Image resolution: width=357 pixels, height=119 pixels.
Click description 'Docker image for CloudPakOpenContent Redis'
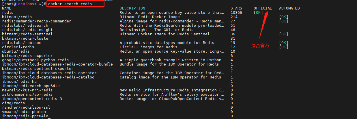tap(172, 99)
